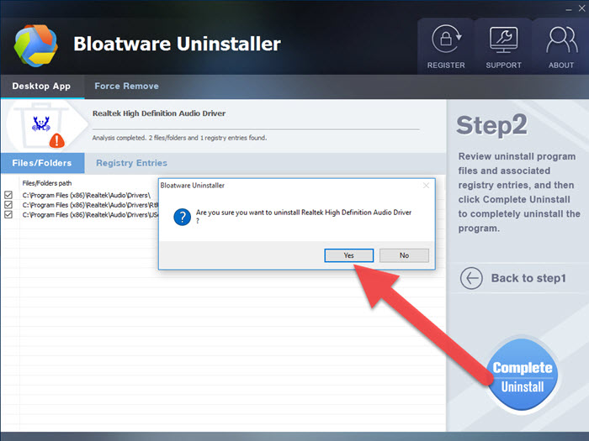The image size is (589, 441).
Task: Click the Realtek crab program icon
Action: pyautogui.click(x=41, y=124)
